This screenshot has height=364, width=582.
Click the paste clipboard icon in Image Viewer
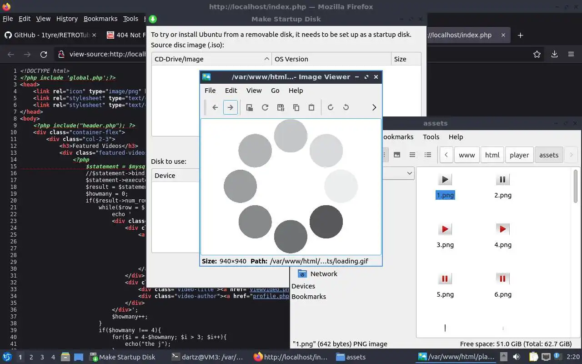pos(311,107)
